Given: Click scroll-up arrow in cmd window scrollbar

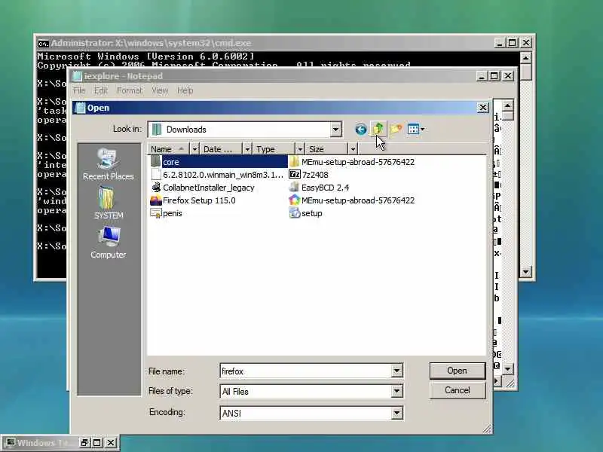Looking at the screenshot, I should tap(525, 58).
